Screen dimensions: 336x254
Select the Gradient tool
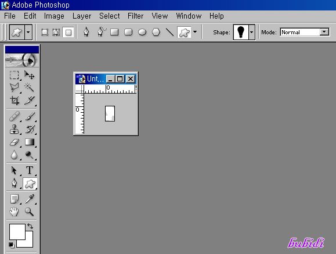[x=29, y=142]
